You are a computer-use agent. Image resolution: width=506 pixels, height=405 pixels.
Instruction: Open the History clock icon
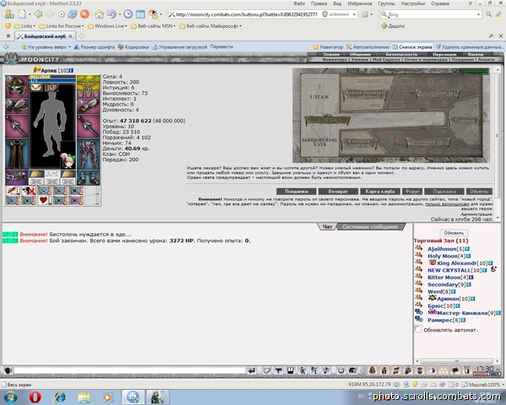(128, 14)
